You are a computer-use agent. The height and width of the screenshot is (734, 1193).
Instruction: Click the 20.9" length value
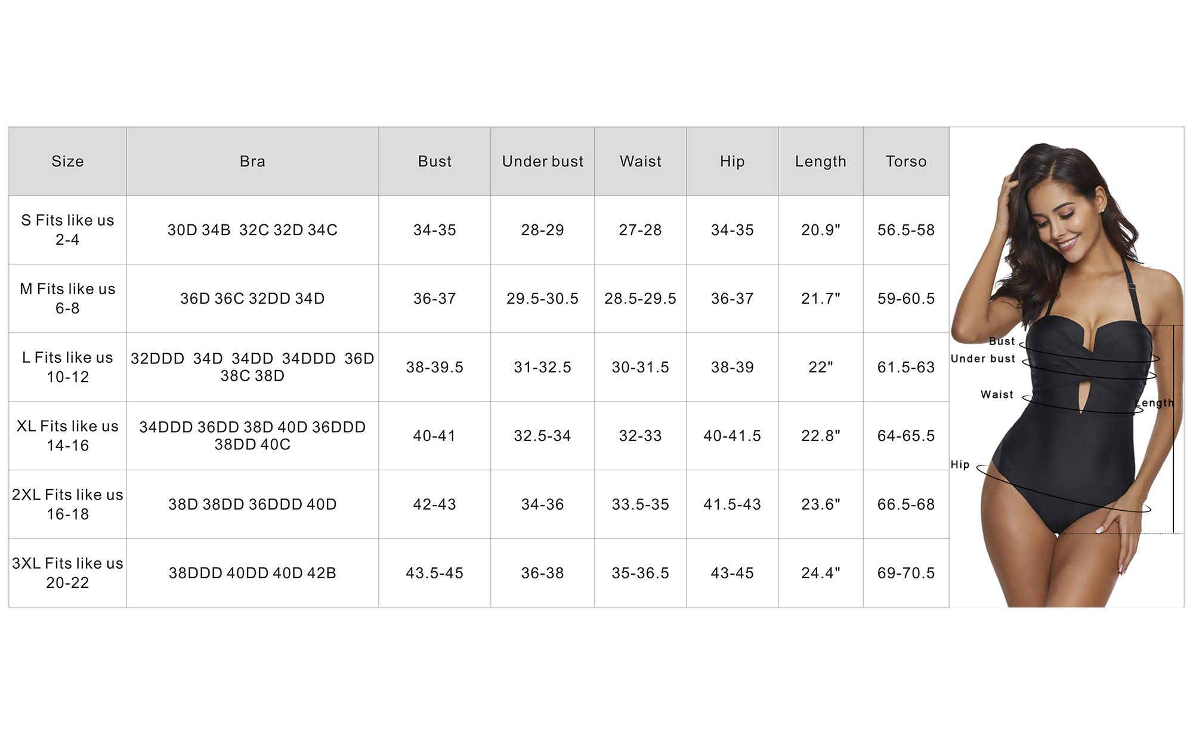[x=820, y=230]
